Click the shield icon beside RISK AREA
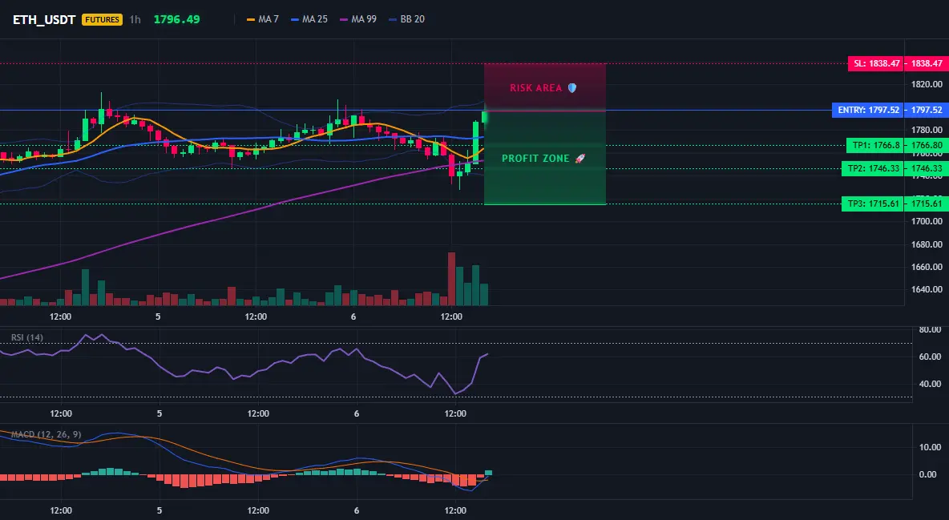Screen dimensions: 949x520 pos(572,88)
